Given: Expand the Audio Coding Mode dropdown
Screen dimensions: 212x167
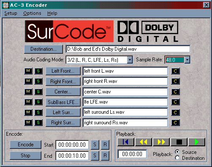Looking at the screenshot, I should pos(130,60).
